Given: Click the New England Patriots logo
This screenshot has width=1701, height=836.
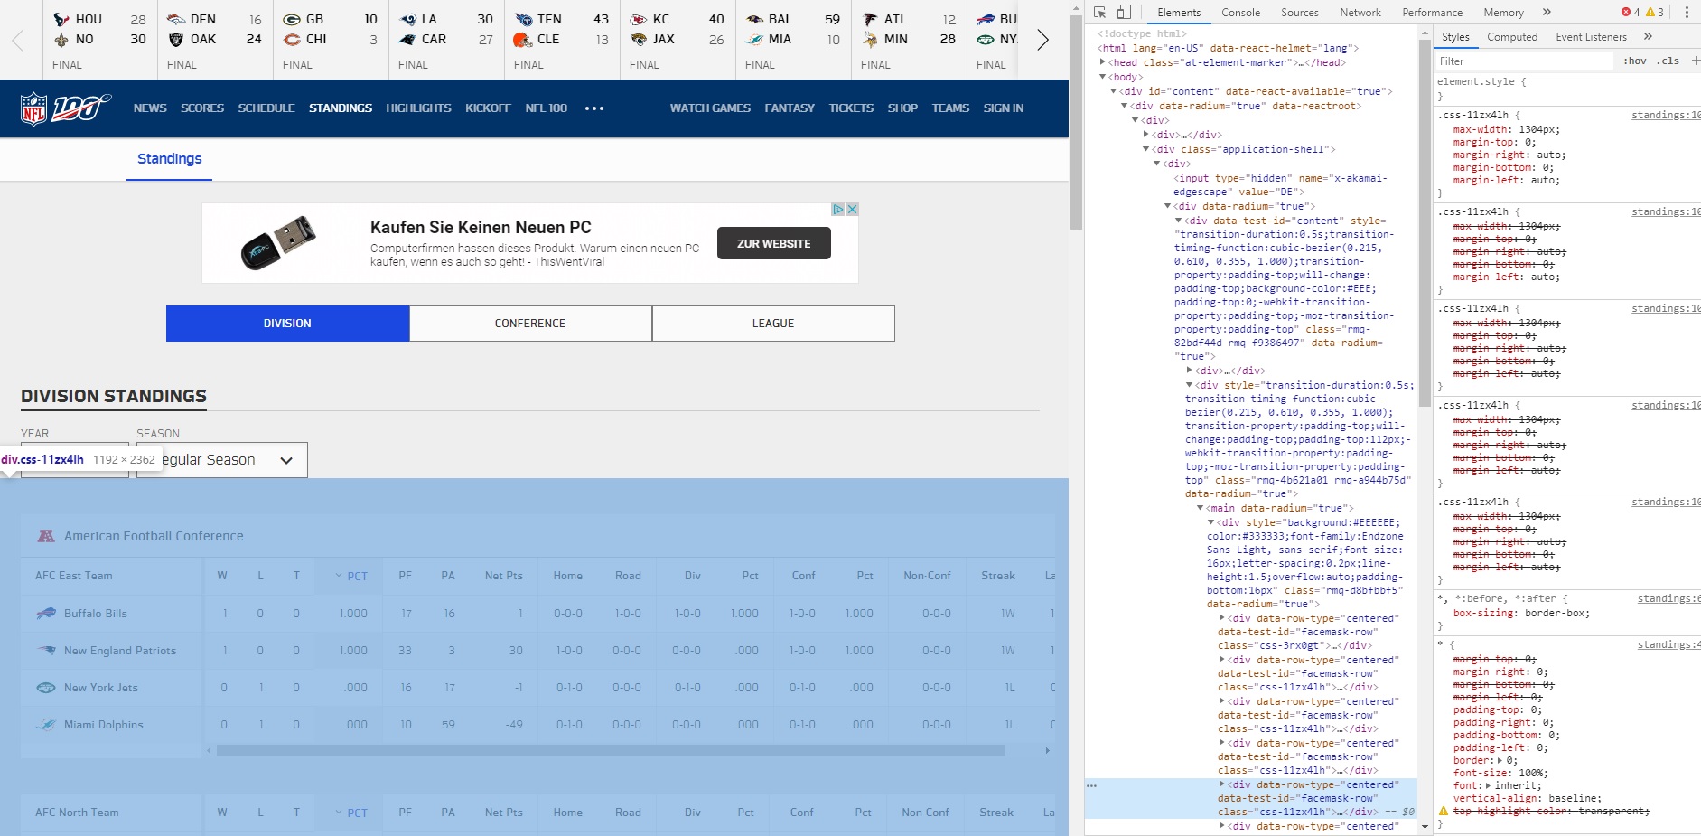Looking at the screenshot, I should tap(46, 651).
